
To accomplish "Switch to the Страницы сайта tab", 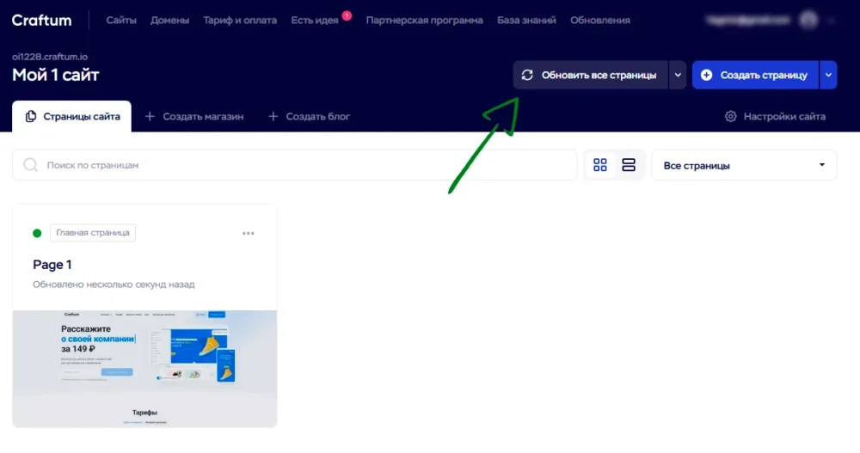I will (x=72, y=116).
